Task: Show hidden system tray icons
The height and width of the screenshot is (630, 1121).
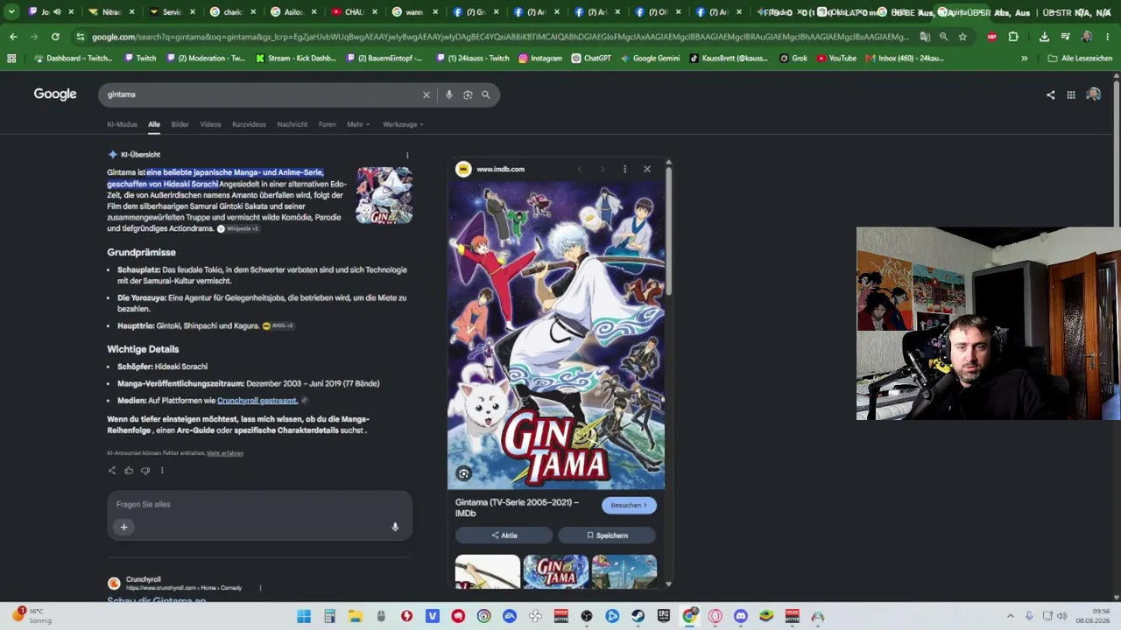Action: pyautogui.click(x=1010, y=616)
